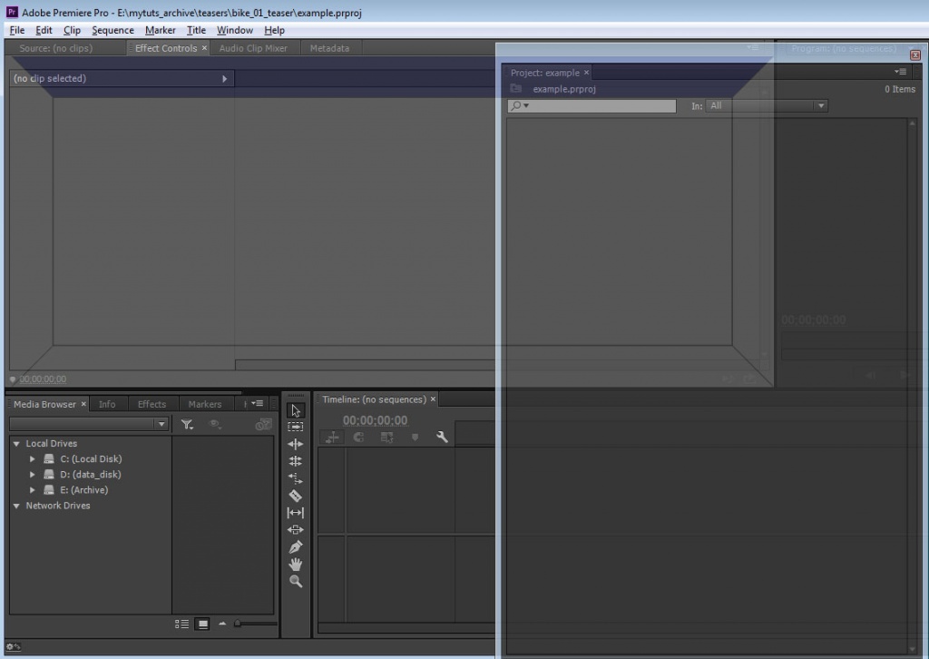Open the Edit menu

[44, 30]
